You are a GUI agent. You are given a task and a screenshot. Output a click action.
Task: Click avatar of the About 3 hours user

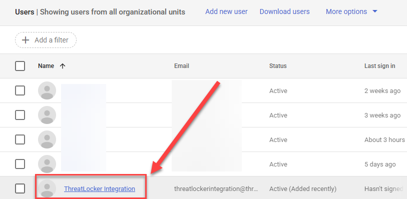(47, 139)
